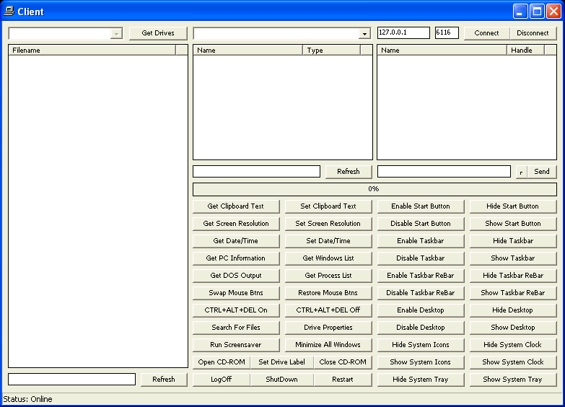This screenshot has height=407, width=565.
Task: Open the CD-ROM tray
Action: 221,362
